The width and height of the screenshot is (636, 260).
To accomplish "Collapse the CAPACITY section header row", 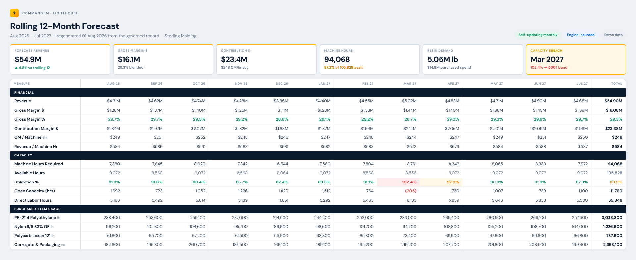I will [x=318, y=155].
